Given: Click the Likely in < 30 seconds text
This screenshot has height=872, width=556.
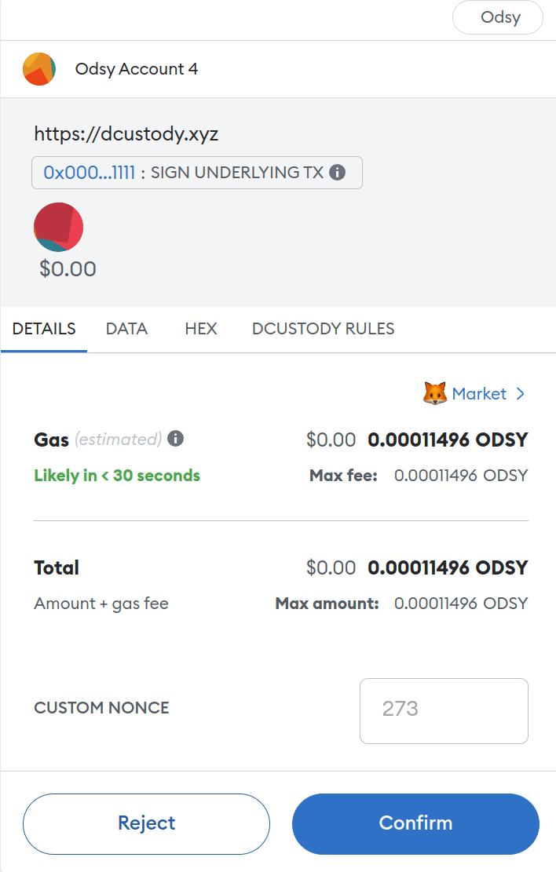Looking at the screenshot, I should click(117, 476).
